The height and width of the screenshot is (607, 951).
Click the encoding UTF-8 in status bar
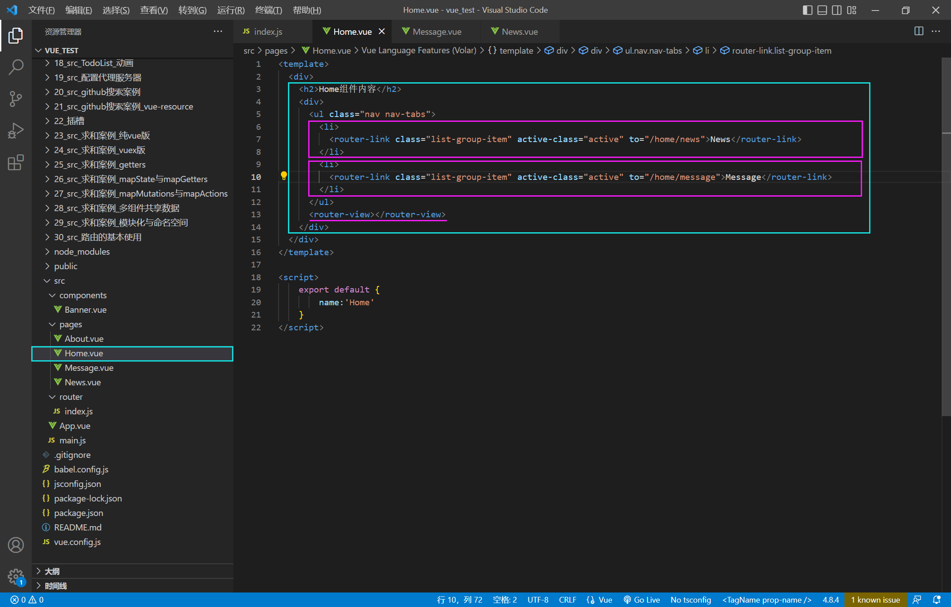click(x=539, y=599)
